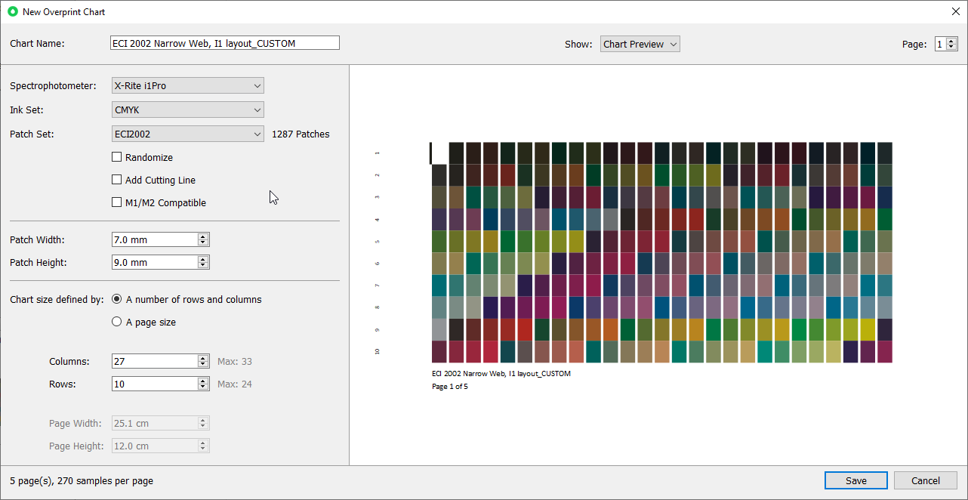Expand the Ink Set CMYK dropdown

(x=187, y=110)
